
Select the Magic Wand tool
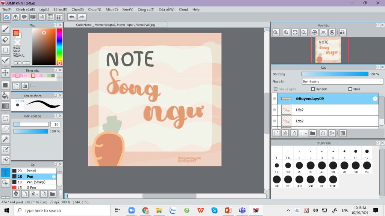(5, 139)
